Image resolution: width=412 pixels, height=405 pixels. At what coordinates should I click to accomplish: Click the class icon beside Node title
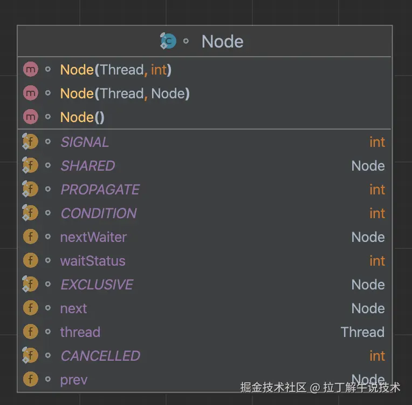coord(168,41)
